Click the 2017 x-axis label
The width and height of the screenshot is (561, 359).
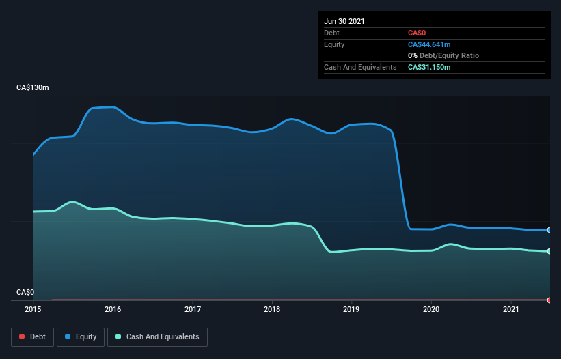pyautogui.click(x=193, y=309)
